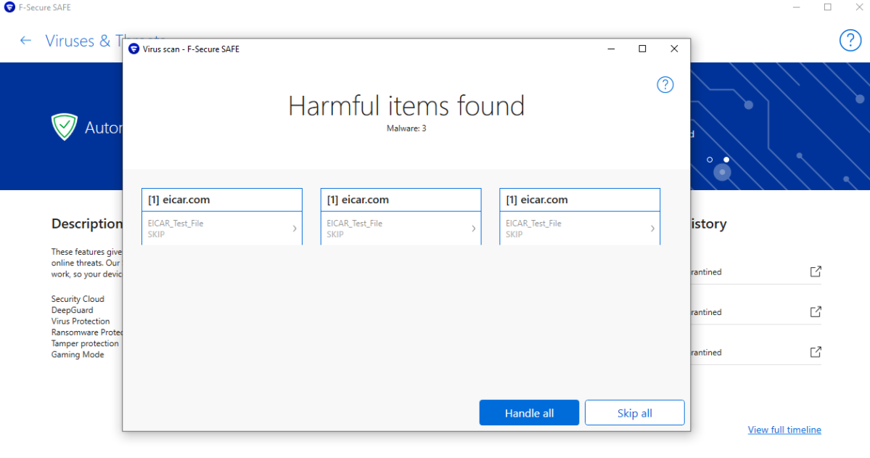Viewport: 870px width, 458px height.
Task: Minimize the Virus scan dialog
Action: (x=611, y=49)
